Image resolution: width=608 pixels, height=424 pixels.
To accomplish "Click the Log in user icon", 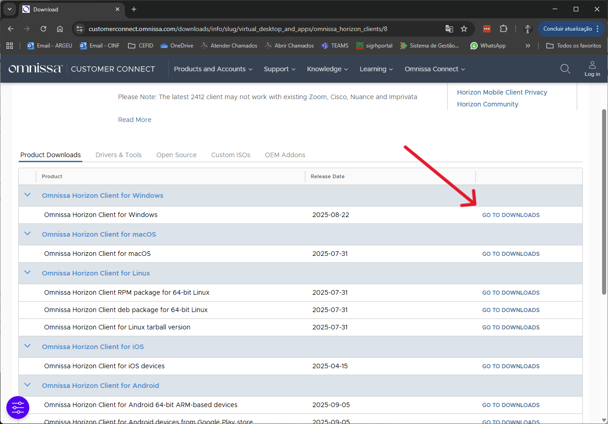I will (x=592, y=69).
